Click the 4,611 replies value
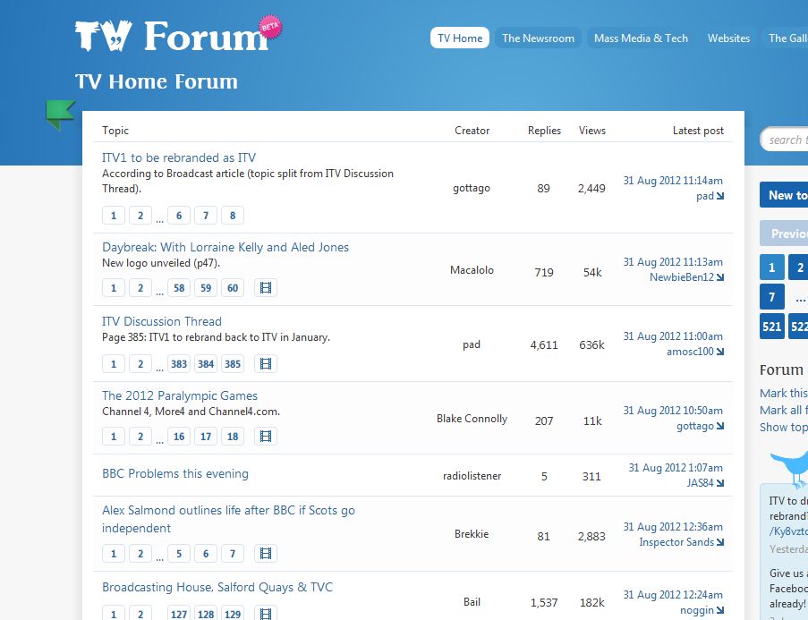This screenshot has width=808, height=620. (544, 344)
